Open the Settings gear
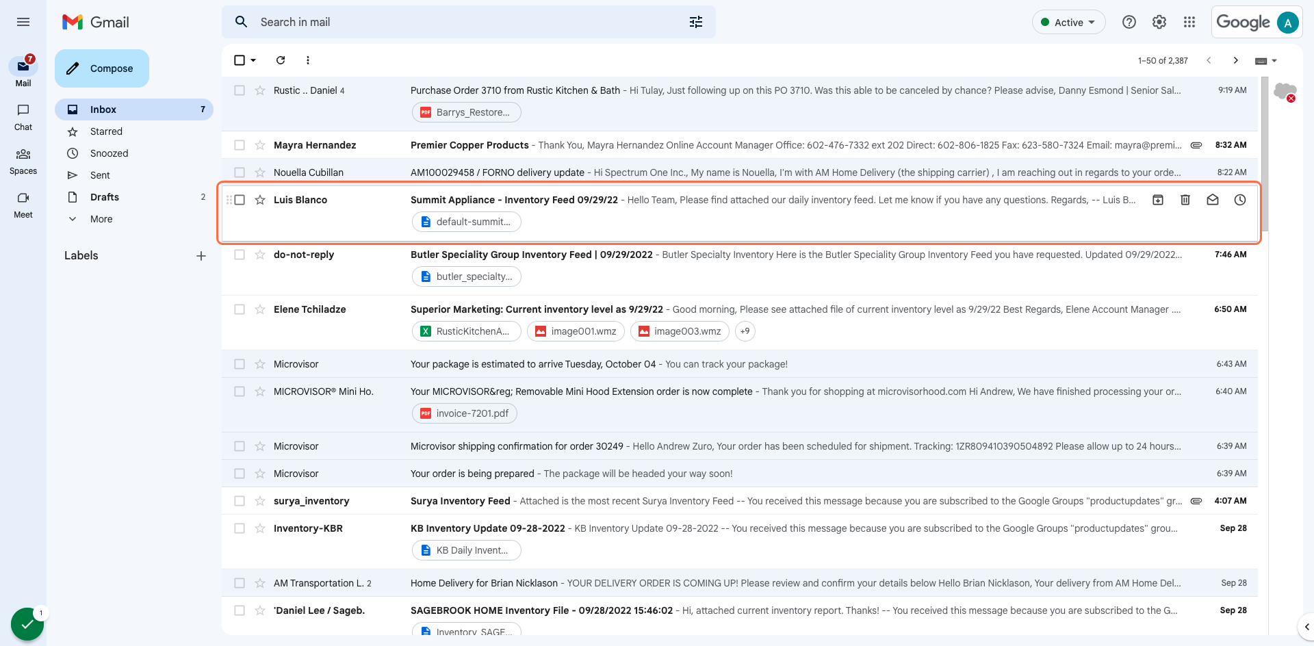 point(1159,22)
